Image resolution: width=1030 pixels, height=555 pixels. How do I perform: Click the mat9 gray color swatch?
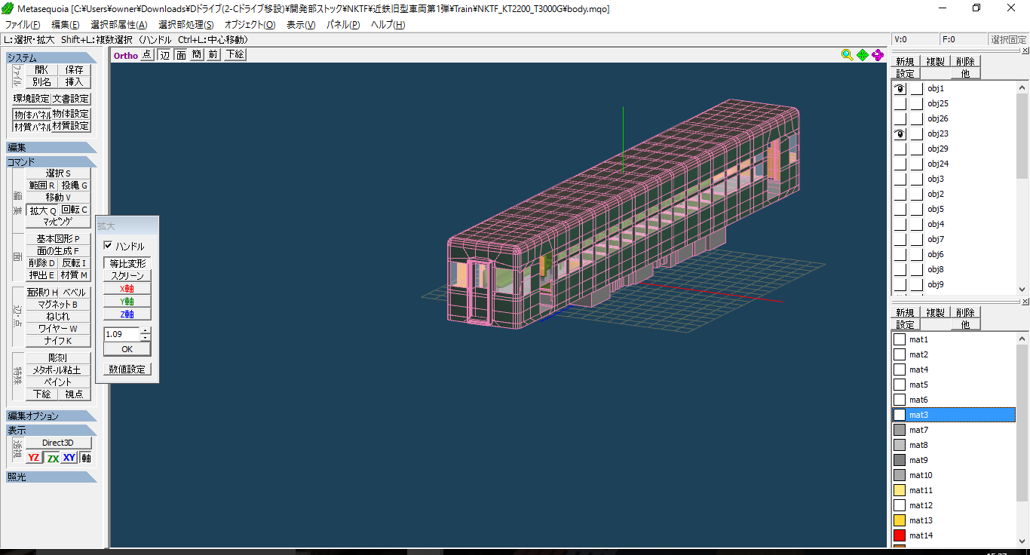pos(899,460)
